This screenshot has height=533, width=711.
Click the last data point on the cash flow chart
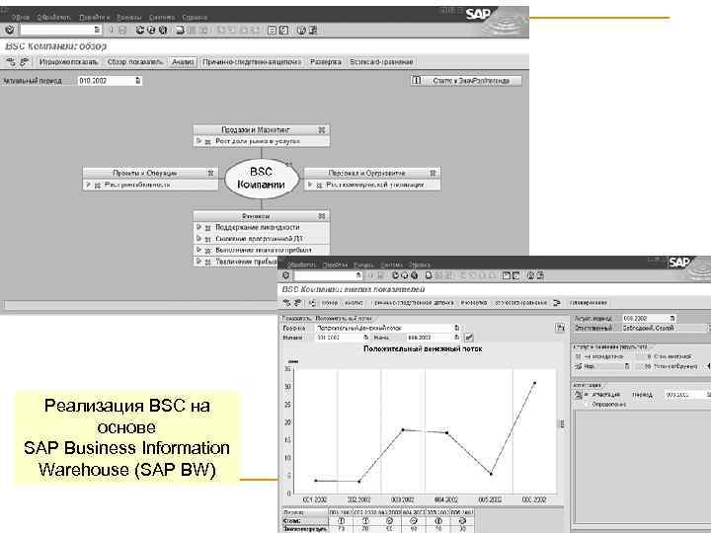534,383
